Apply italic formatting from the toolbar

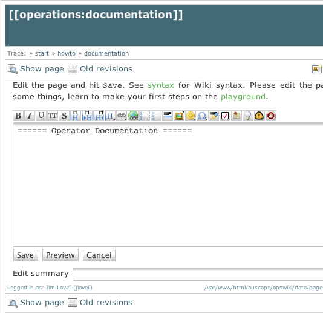(x=30, y=116)
